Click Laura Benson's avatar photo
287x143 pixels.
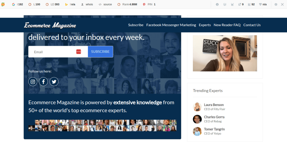coord(197,107)
